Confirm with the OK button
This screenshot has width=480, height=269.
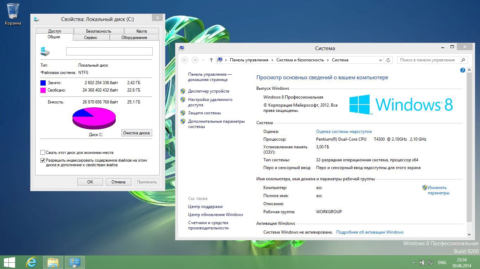90,182
